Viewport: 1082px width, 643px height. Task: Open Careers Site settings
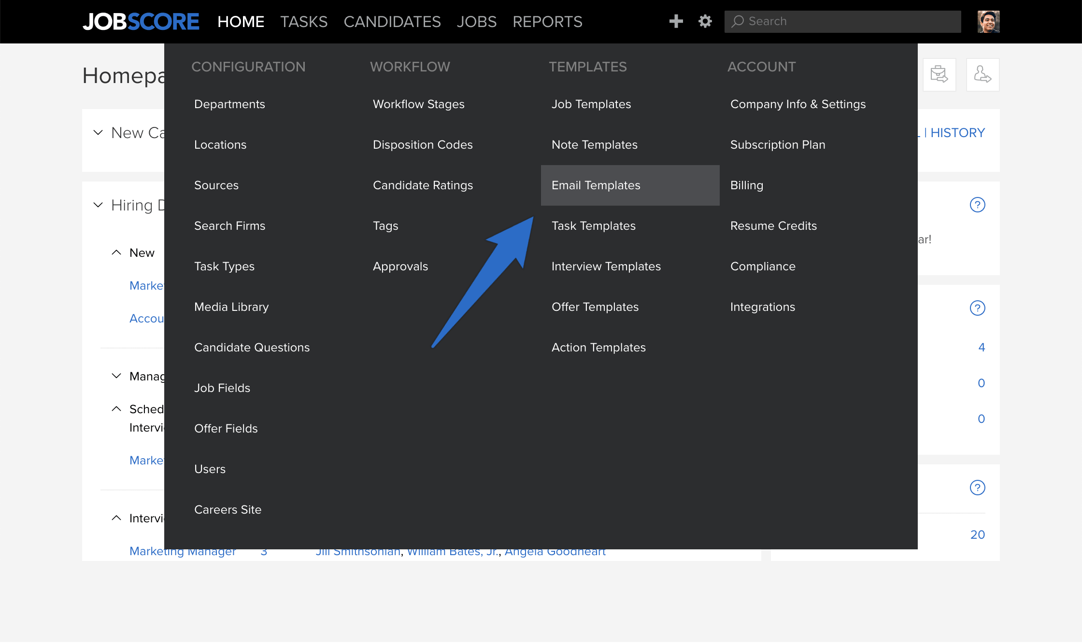[228, 510]
